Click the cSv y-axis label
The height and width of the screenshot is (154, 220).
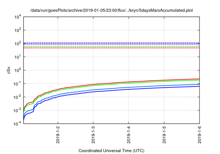pos(9,70)
